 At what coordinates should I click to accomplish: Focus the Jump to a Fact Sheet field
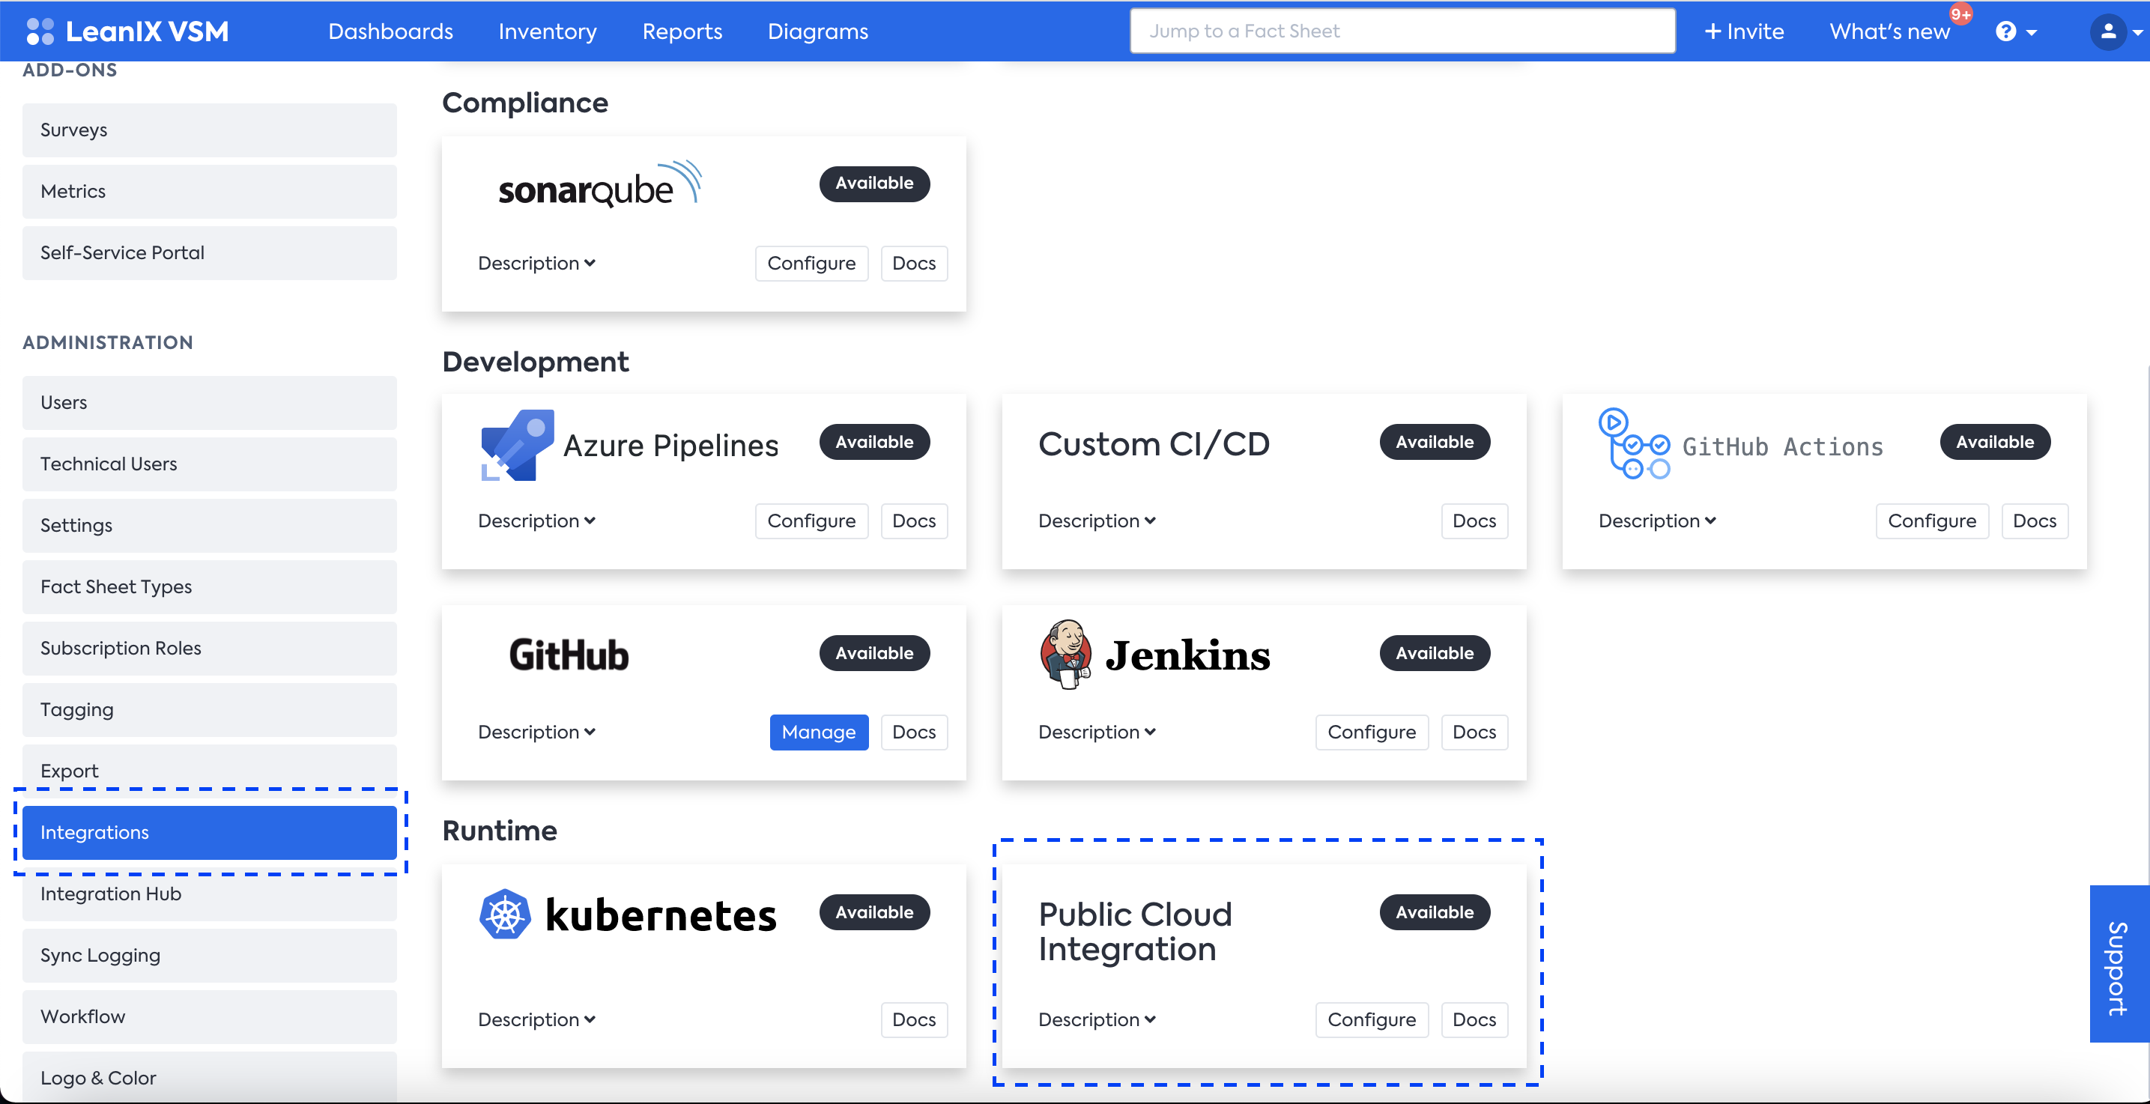tap(1402, 31)
